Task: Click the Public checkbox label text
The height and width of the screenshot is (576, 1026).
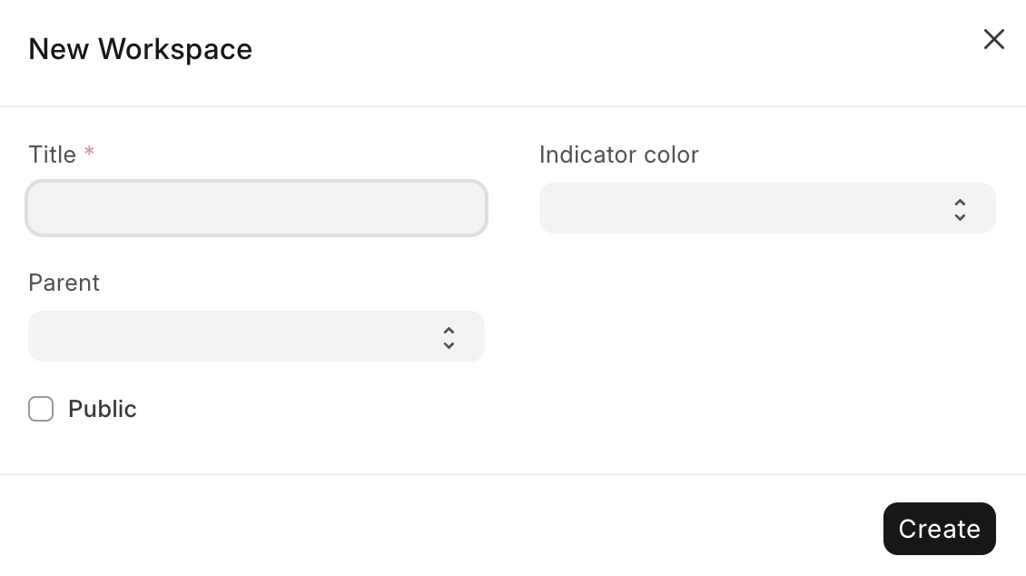Action: 103,409
